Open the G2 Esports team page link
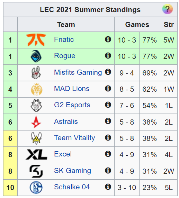The width and height of the screenshot is (179, 198). pos(72,105)
